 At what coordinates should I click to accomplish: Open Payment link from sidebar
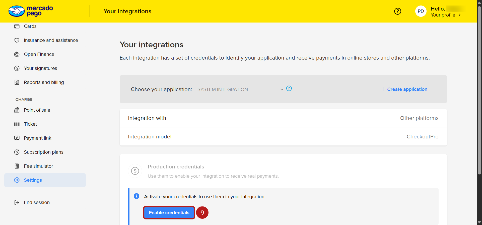[37, 138]
